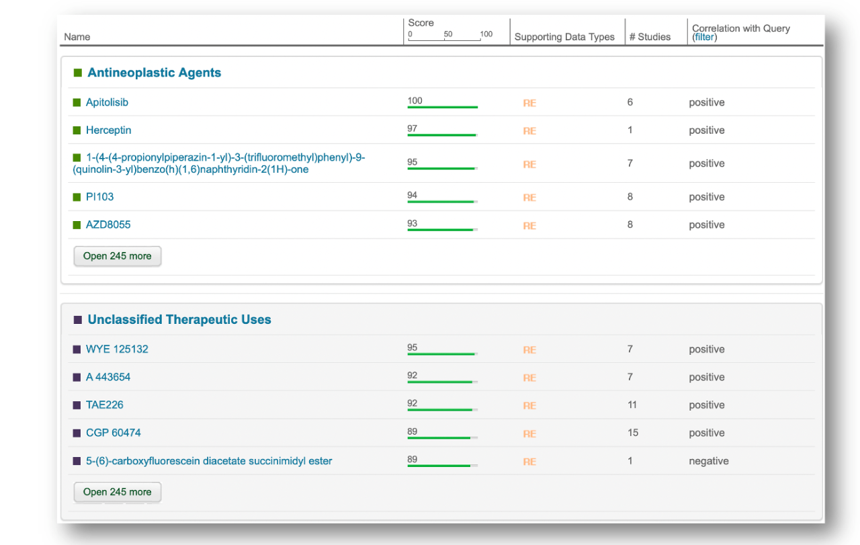
Task: Click the RE icon next to Apitolisib
Action: click(529, 103)
